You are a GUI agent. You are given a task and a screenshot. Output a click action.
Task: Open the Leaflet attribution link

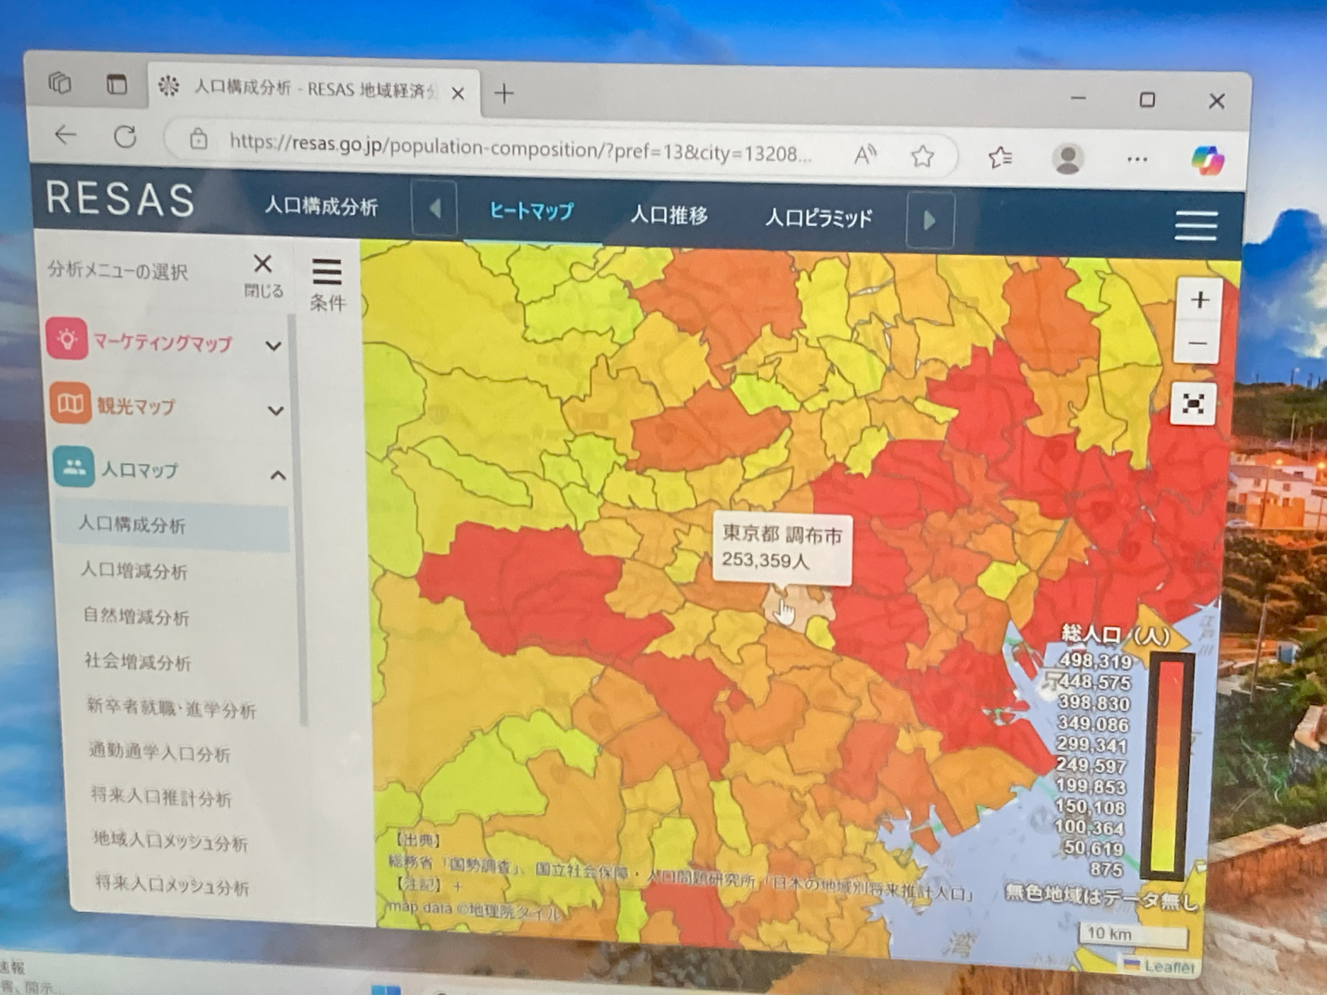(1169, 966)
